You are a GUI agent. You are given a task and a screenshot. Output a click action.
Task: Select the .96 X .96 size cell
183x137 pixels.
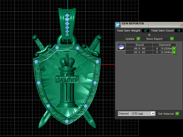point(139,49)
